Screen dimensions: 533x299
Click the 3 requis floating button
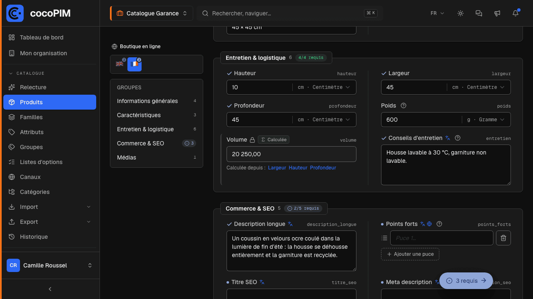(466, 281)
